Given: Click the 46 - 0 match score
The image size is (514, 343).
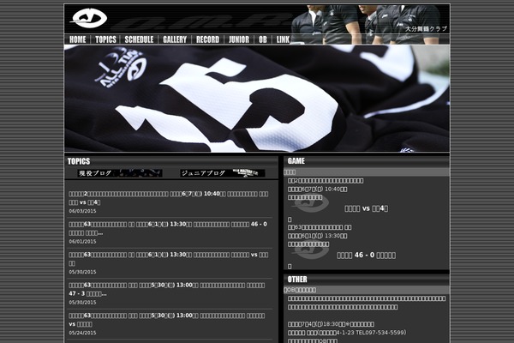Looking at the screenshot, I should 366,255.
